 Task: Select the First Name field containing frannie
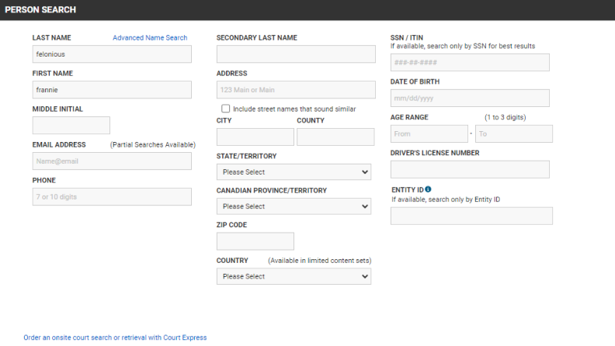click(112, 90)
